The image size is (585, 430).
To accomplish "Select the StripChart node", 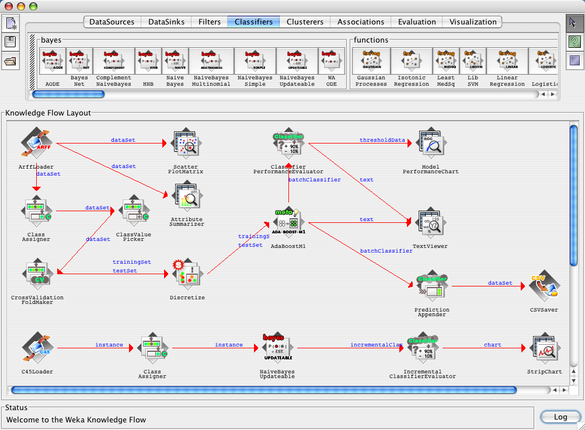I will tap(545, 348).
